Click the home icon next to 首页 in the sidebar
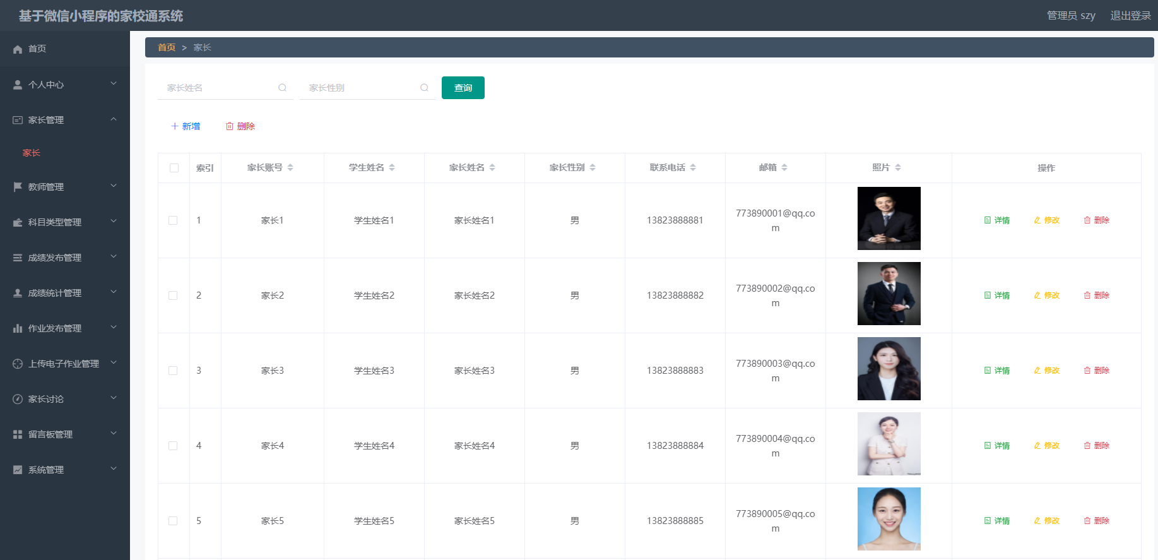1158x560 pixels. pos(18,49)
